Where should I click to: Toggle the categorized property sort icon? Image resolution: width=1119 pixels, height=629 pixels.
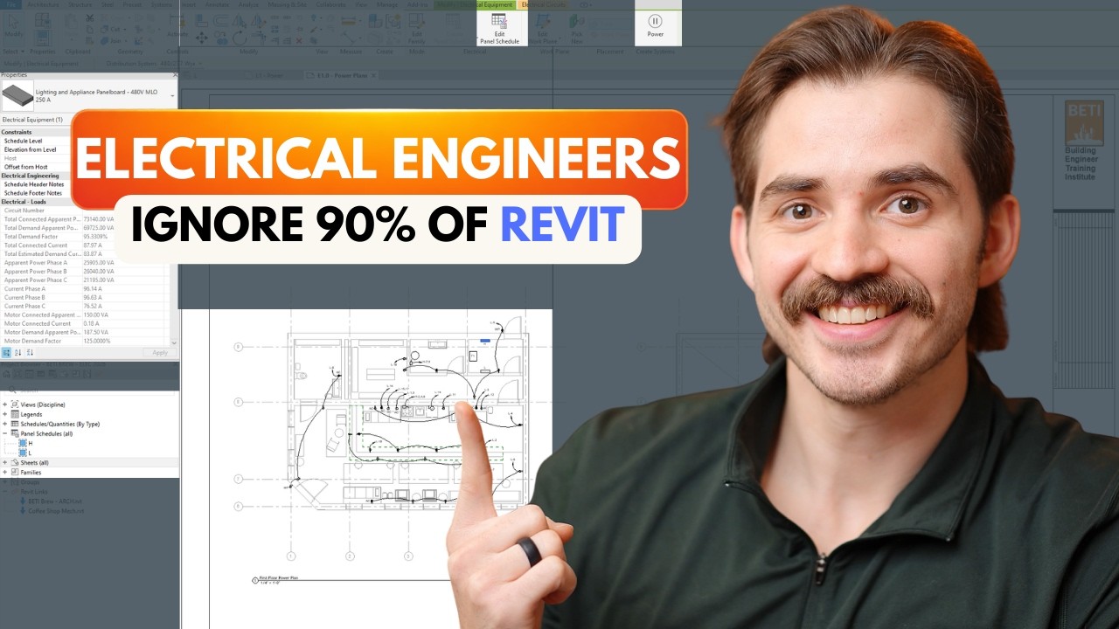point(7,352)
